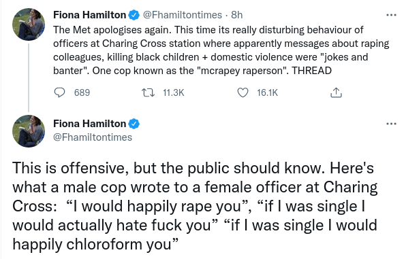Open Fiona Hamilton's avatar on first tweet
404x259 pixels.
click(29, 24)
